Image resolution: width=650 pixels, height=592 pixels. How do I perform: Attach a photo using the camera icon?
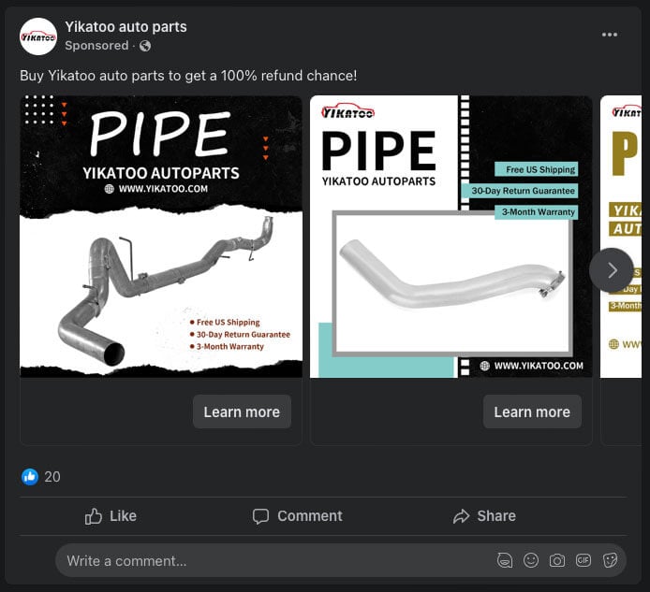tap(557, 560)
